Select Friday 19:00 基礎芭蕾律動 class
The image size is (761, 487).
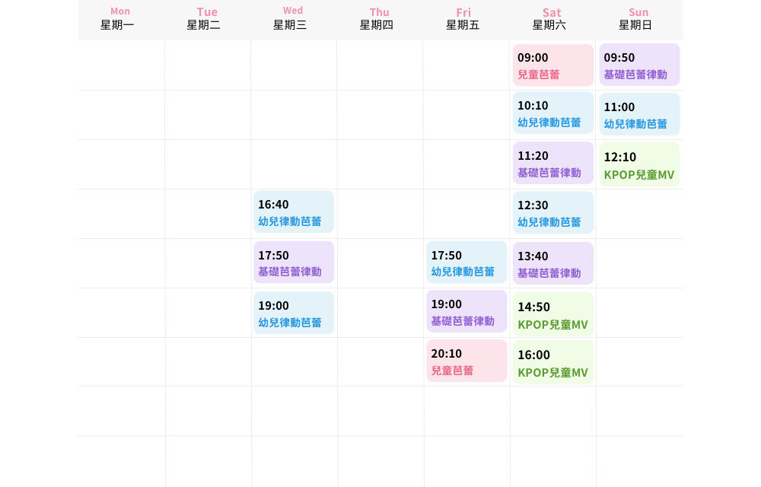(466, 311)
